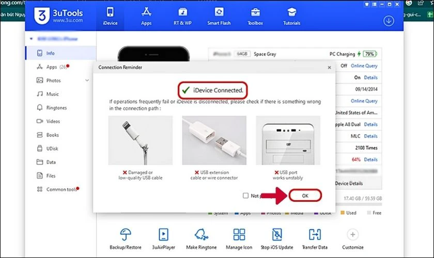Tick the 'Not prompt' checkbox
The width and height of the screenshot is (434, 258).
pyautogui.click(x=245, y=196)
